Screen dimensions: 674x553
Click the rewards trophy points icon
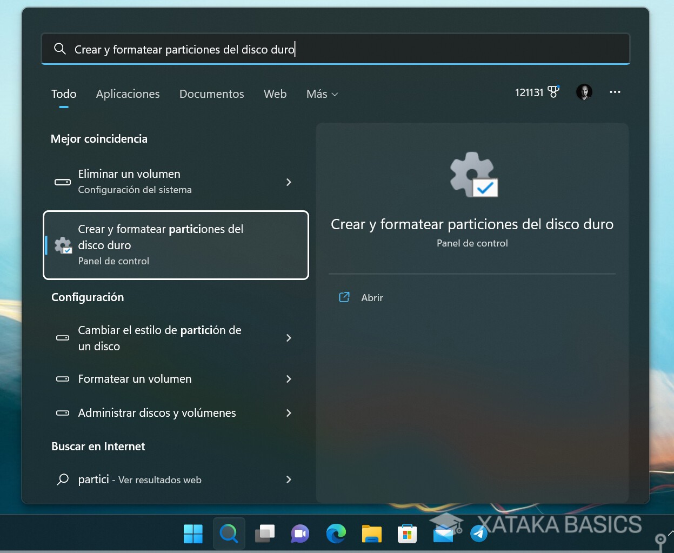553,92
